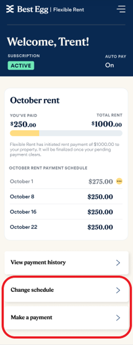
Task: Select the October 16 payment row
Action: (x=66, y=212)
